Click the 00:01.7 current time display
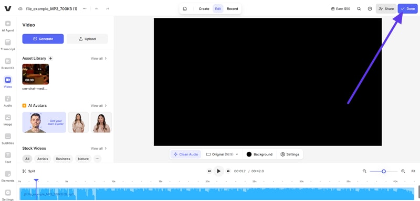This screenshot has height=201, width=420. pyautogui.click(x=240, y=171)
